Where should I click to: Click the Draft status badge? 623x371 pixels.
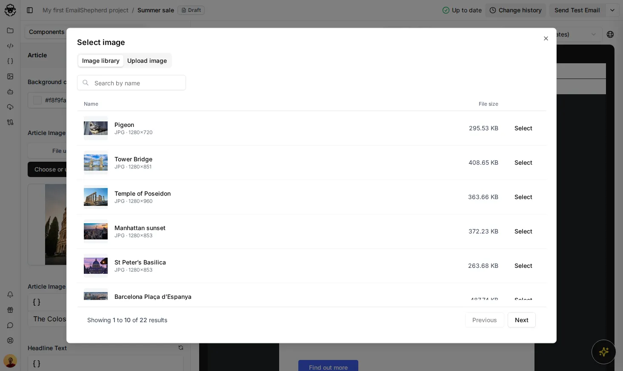point(191,10)
